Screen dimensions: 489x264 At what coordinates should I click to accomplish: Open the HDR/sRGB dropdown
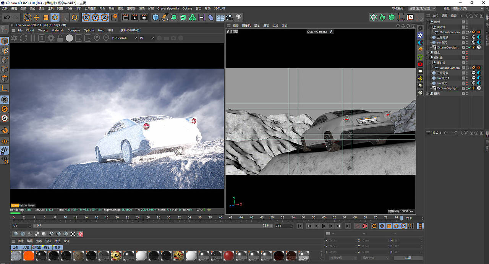125,38
